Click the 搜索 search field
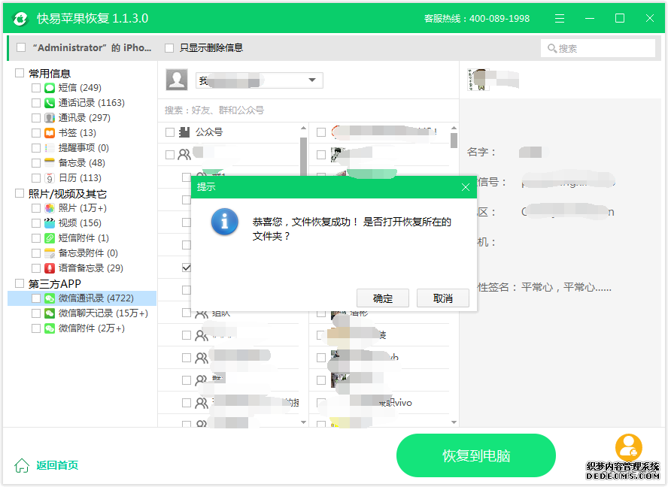This screenshot has height=487, width=668. [598, 48]
